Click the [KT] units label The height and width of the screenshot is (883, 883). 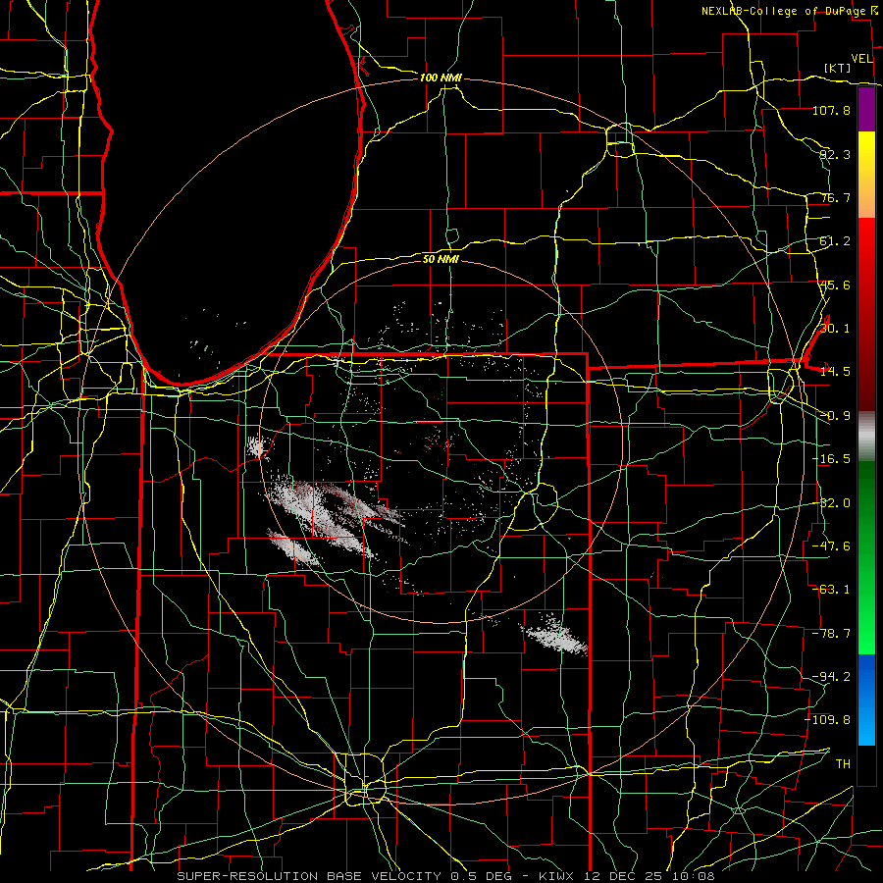pos(838,68)
